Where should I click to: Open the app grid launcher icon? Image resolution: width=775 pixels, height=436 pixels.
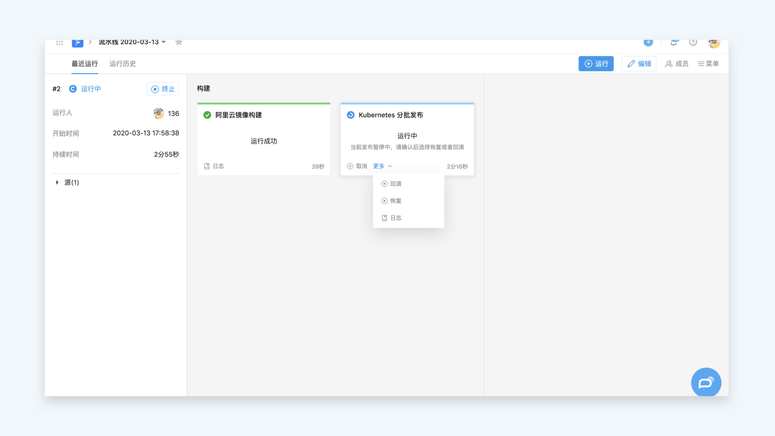coord(59,42)
